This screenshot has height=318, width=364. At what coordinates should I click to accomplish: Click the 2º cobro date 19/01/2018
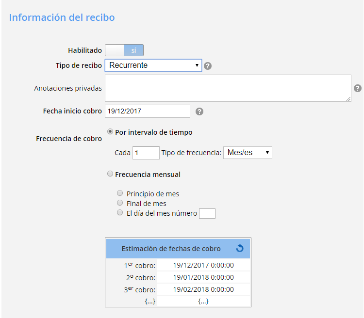[x=203, y=277]
